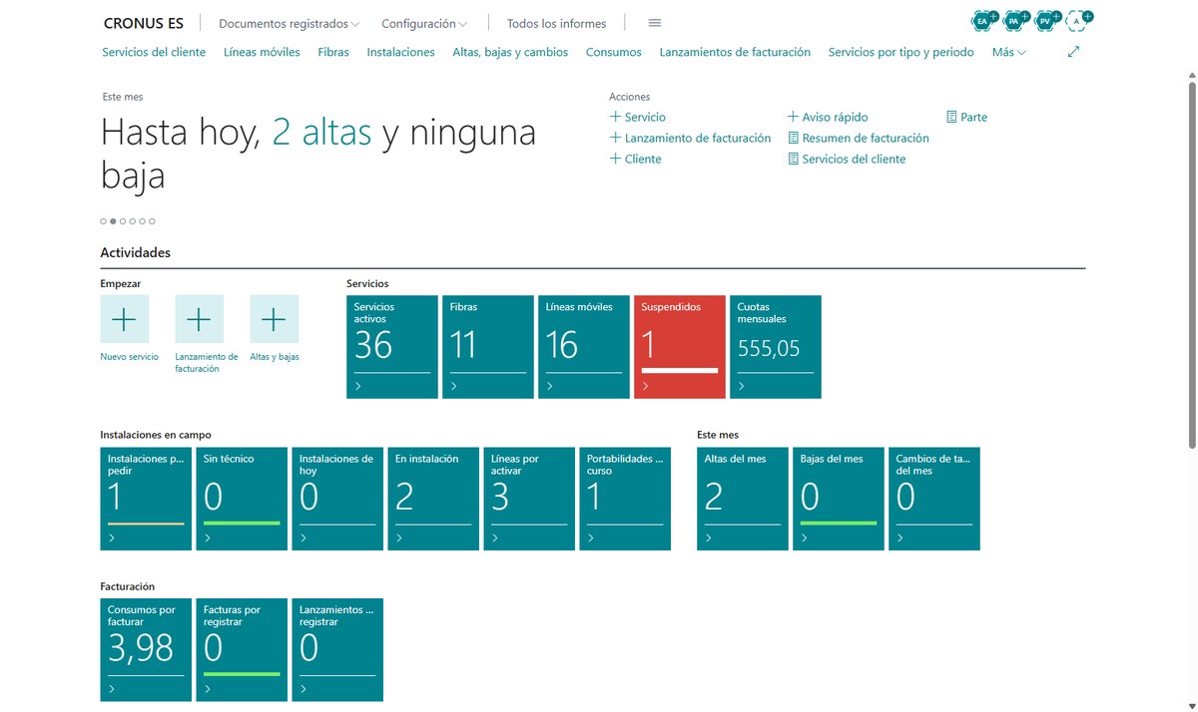Click the 2 altas headline link
The width and height of the screenshot is (1198, 712).
pyautogui.click(x=321, y=133)
